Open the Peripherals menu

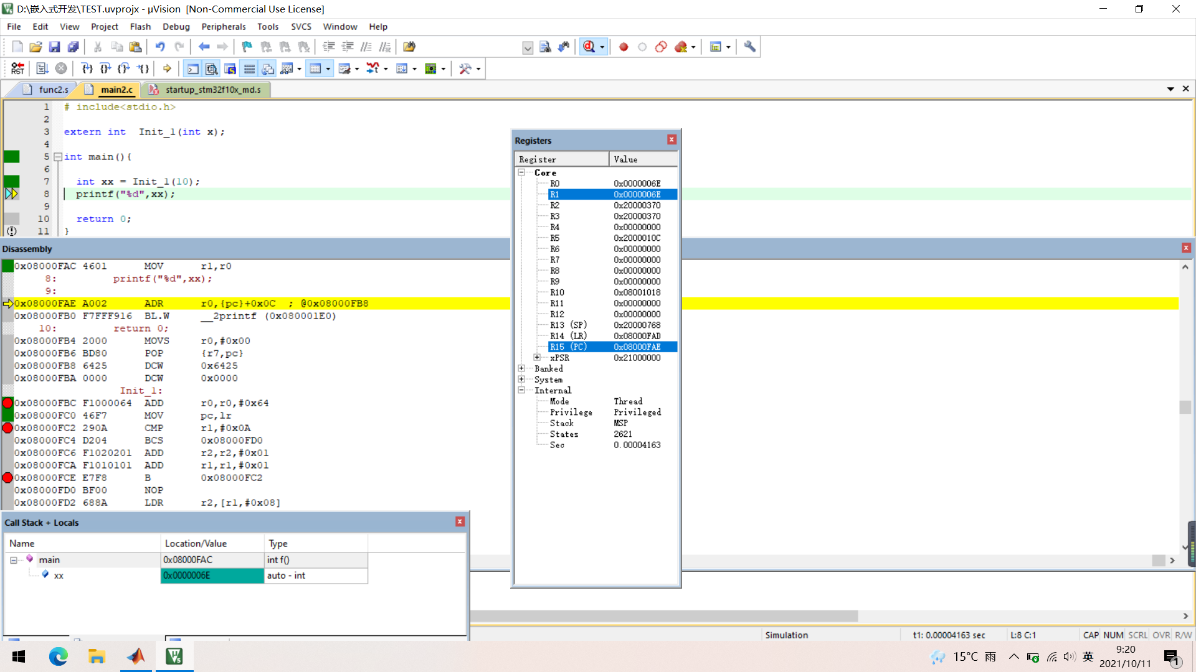click(222, 26)
